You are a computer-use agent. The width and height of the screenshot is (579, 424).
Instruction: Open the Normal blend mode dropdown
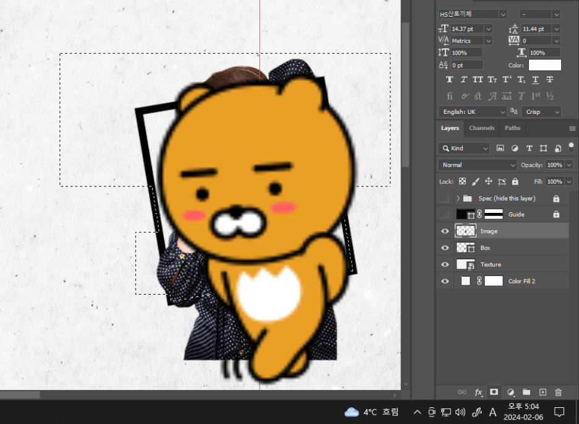(478, 165)
